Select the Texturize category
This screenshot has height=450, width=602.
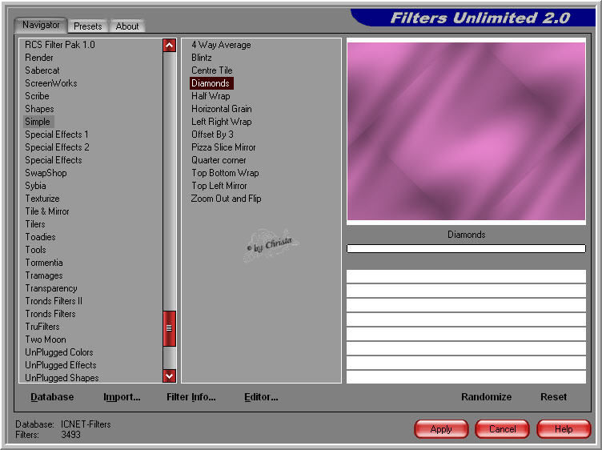coord(42,199)
